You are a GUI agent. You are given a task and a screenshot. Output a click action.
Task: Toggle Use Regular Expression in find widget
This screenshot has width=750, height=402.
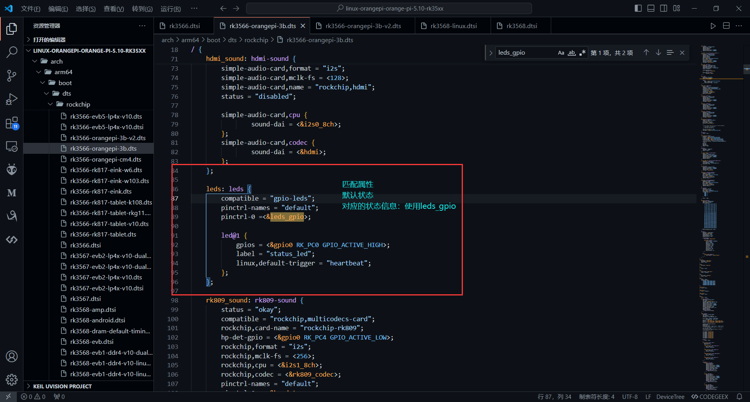pyautogui.click(x=582, y=53)
